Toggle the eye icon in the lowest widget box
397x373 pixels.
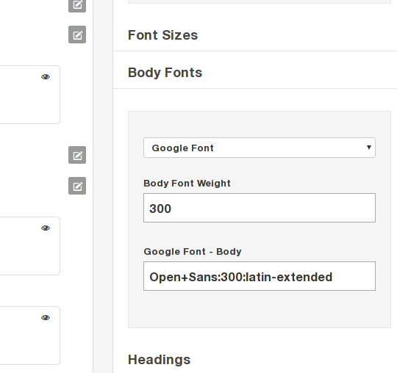(46, 318)
